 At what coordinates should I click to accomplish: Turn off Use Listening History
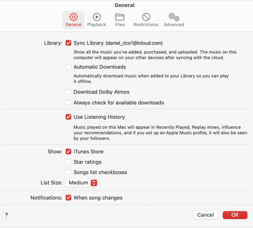68,117
